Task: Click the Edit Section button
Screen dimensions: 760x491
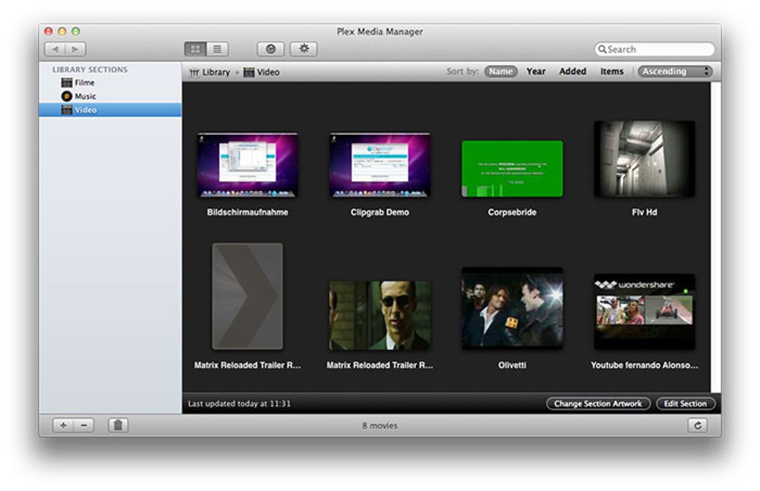Action: 685,403
